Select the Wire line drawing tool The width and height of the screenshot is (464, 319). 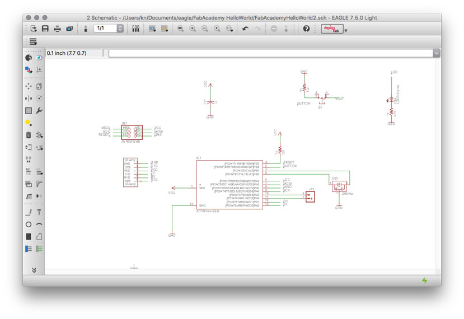click(29, 212)
